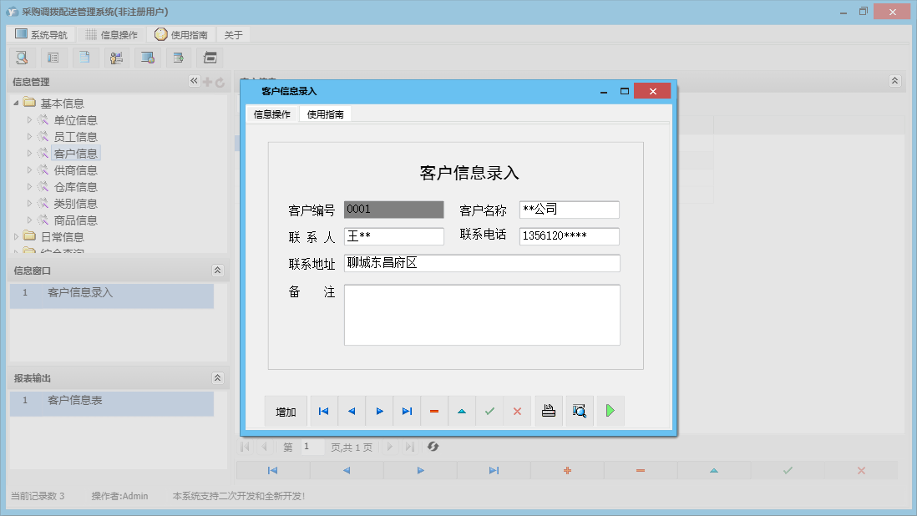Open printing via the printer icon in the dialog
Viewport: 917px width, 516px height.
548,410
